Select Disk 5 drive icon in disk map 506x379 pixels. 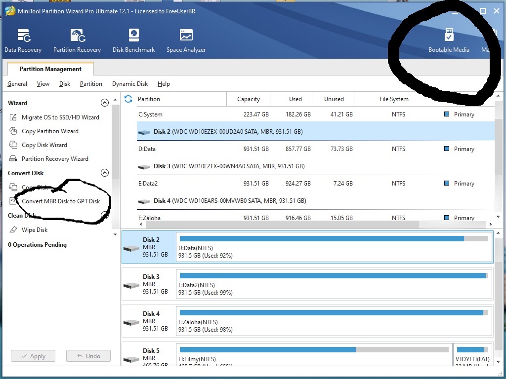(x=131, y=359)
